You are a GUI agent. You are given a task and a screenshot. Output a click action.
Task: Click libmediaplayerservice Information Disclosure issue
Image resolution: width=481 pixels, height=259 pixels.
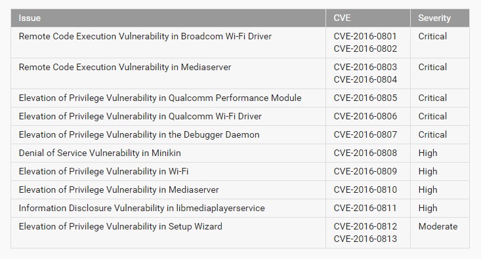(x=142, y=208)
